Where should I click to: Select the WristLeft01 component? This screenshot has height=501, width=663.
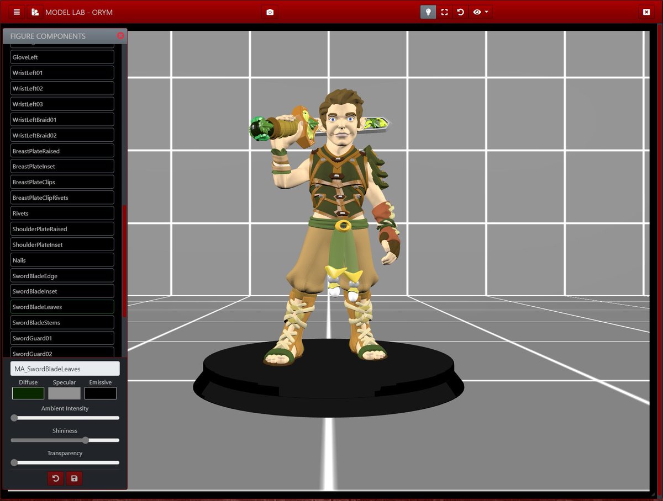pos(62,73)
